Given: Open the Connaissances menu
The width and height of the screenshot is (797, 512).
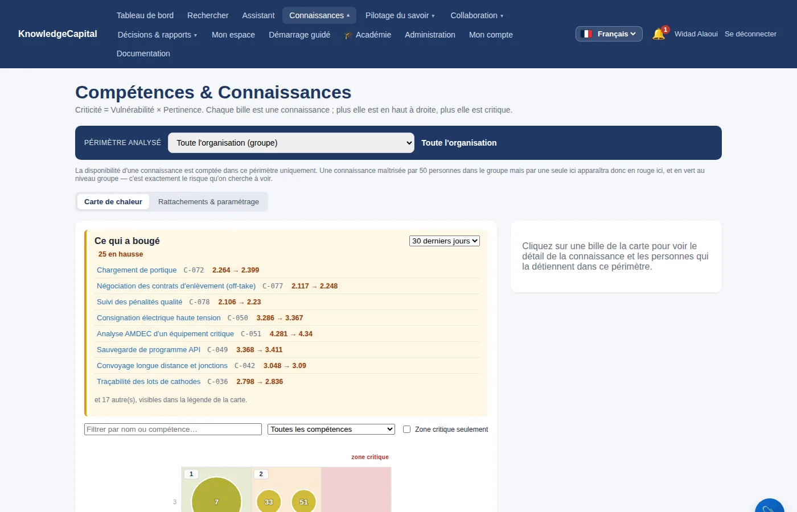Looking at the screenshot, I should point(319,15).
